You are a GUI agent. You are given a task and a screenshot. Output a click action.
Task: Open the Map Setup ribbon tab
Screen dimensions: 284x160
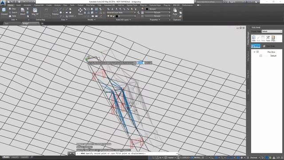91,5
